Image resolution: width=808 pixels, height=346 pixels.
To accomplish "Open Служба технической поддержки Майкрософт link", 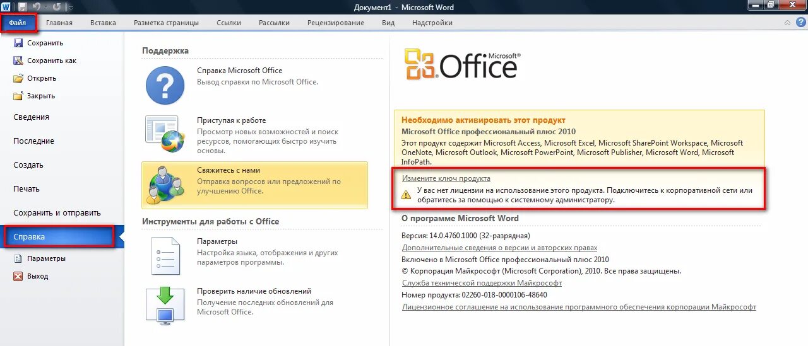I will 482,283.
